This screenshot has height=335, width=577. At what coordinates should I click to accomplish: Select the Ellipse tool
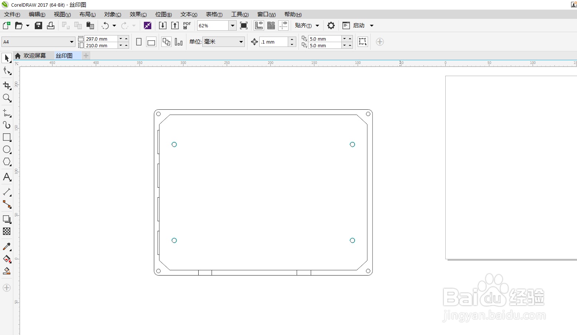tap(7, 149)
